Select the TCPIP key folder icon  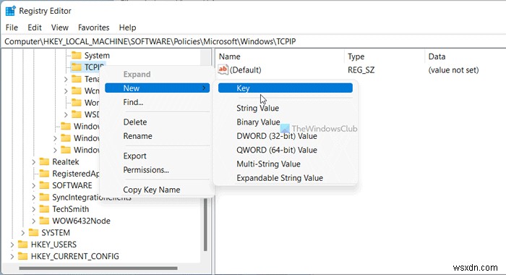click(x=77, y=67)
